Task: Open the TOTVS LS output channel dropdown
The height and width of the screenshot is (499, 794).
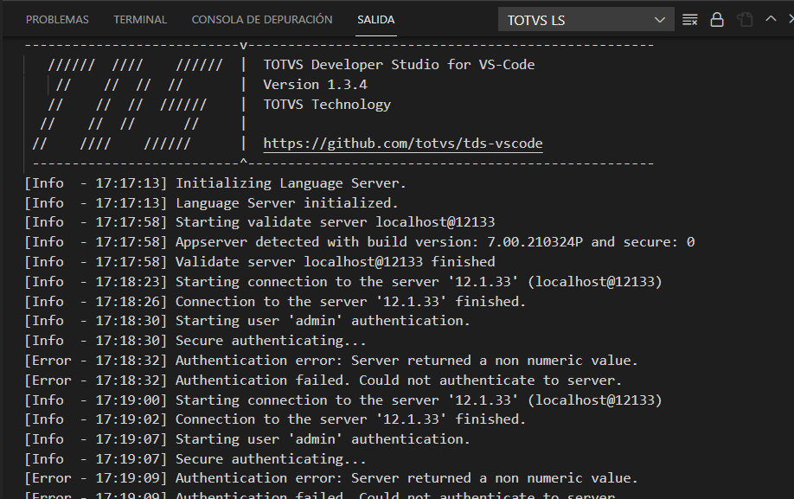Action: pyautogui.click(x=586, y=20)
